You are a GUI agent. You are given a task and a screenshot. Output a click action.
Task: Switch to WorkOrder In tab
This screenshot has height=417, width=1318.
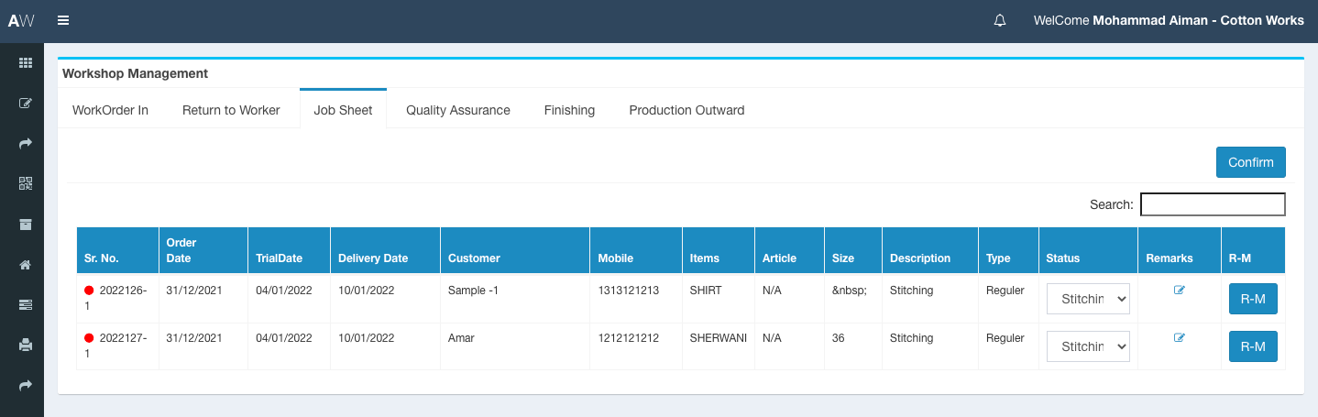110,110
